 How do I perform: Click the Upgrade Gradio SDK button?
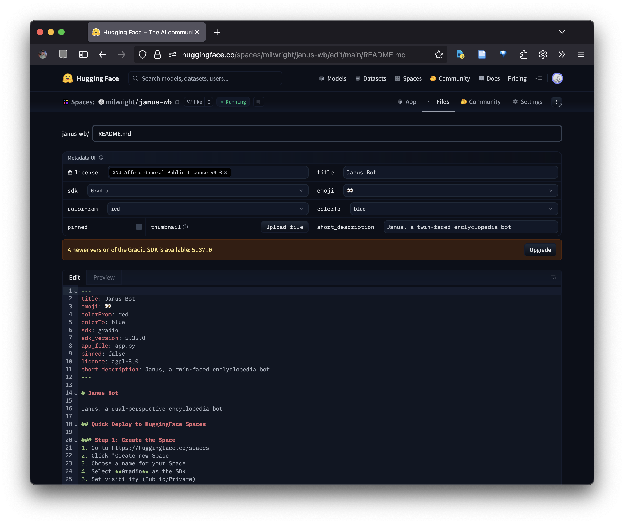coord(540,250)
